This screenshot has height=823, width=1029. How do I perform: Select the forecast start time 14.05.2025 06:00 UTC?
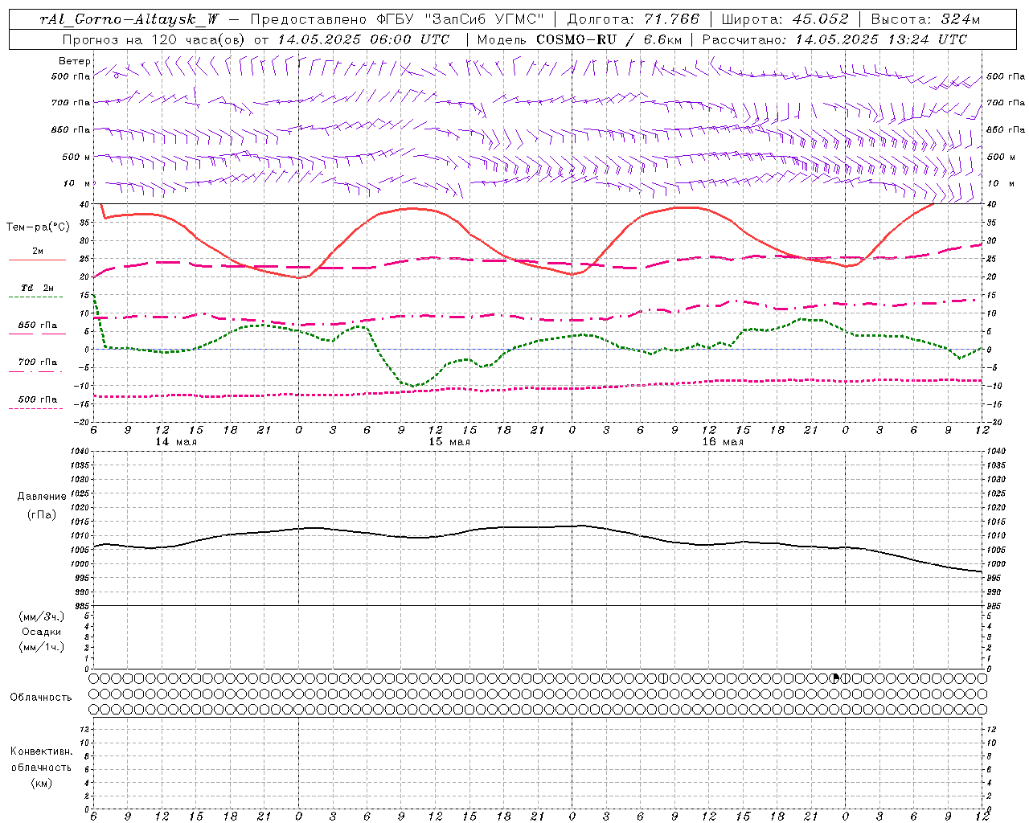364,39
